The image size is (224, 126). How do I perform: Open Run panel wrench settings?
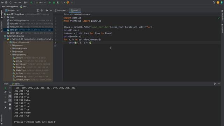point(6,92)
